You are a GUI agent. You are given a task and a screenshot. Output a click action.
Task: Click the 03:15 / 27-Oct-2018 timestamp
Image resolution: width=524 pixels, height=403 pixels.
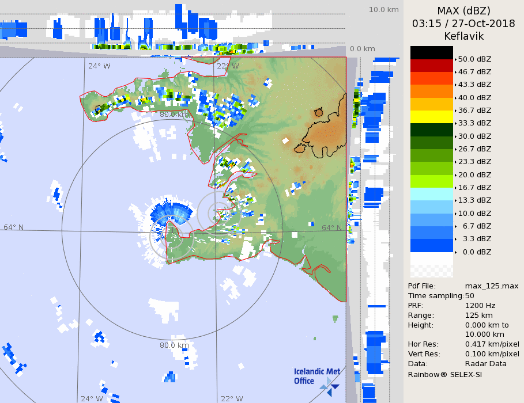[463, 24]
